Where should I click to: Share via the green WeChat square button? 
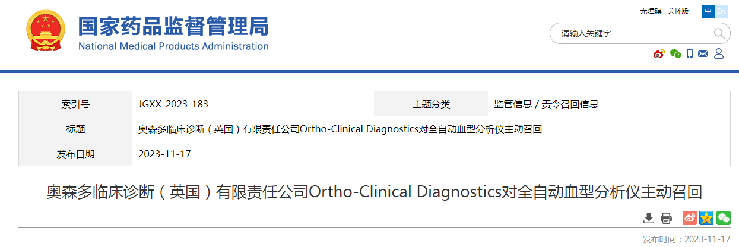723,218
